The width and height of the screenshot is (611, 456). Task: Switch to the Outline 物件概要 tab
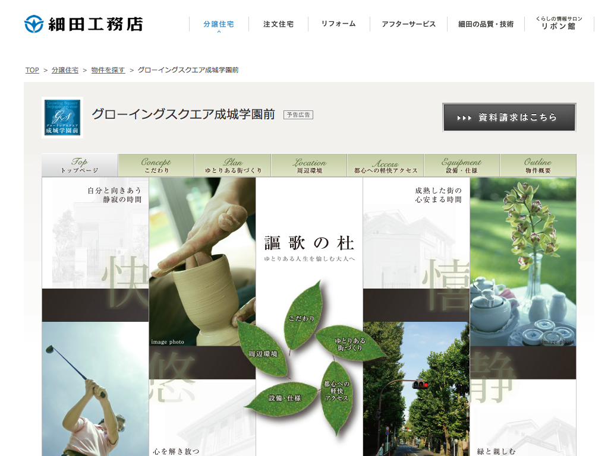(538, 166)
